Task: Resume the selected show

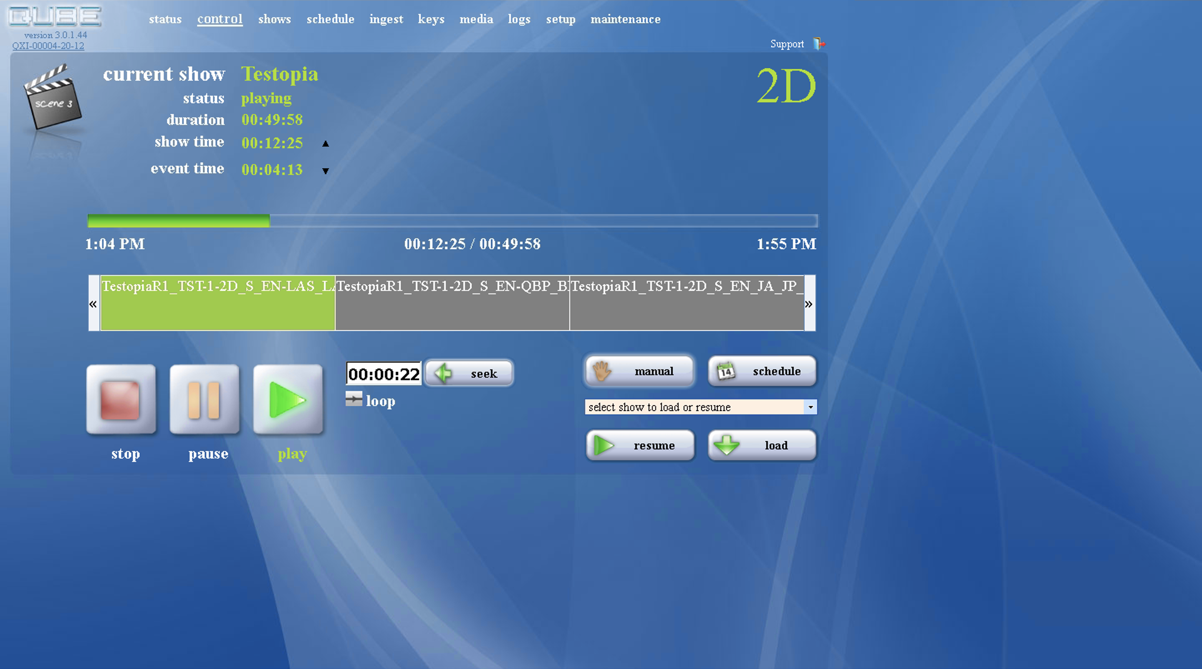Action: pyautogui.click(x=640, y=446)
